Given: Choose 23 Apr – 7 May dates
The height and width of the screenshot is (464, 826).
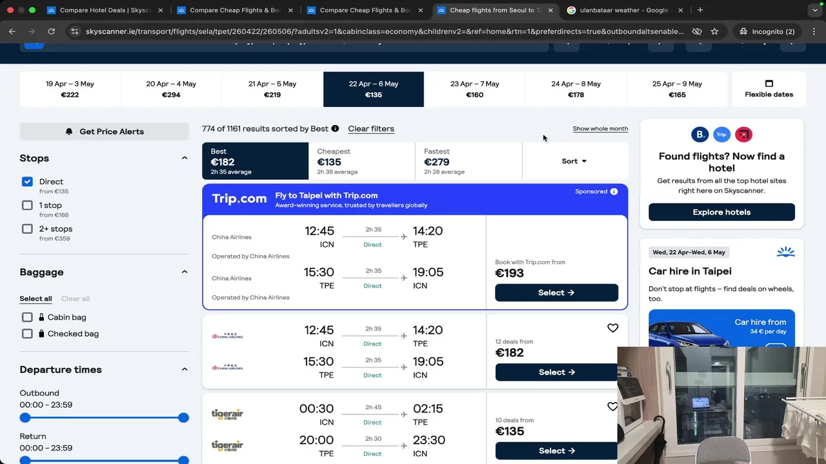Looking at the screenshot, I should [x=475, y=89].
